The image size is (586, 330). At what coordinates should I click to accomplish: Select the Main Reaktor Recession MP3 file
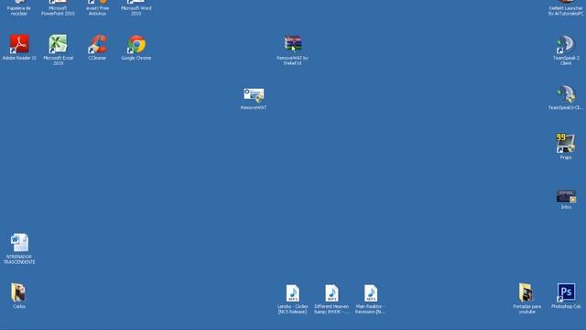point(370,293)
